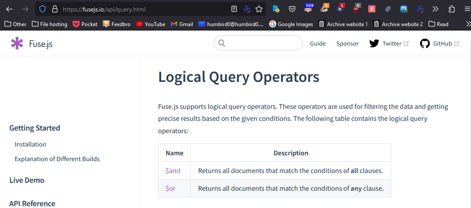Open the Pocket save icon in toolbar
The height and width of the screenshot is (208, 471).
pyautogui.click(x=292, y=9)
